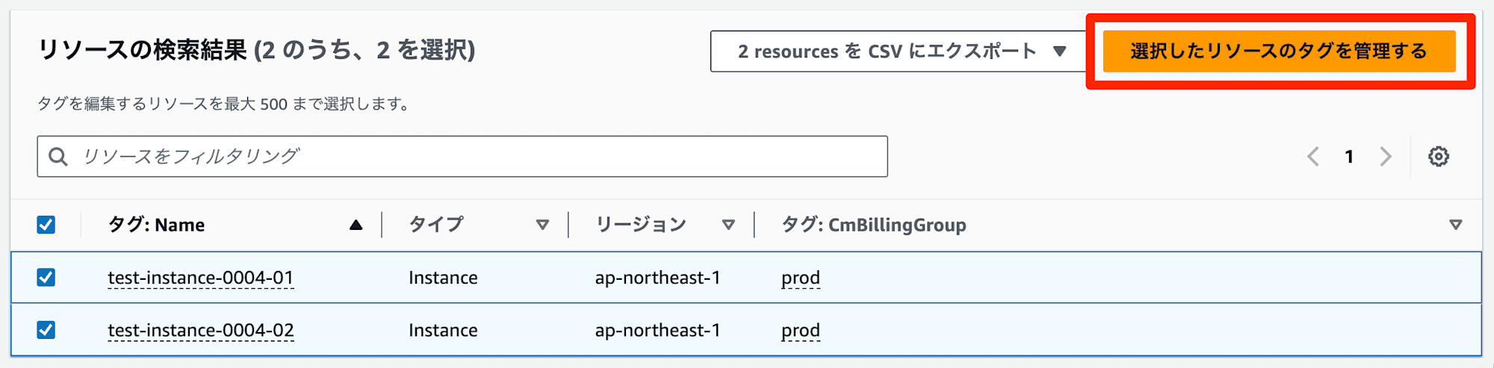Click ap-northeast-1 region in the test-instance-0004-02 row
1494x368 pixels.
point(658,330)
